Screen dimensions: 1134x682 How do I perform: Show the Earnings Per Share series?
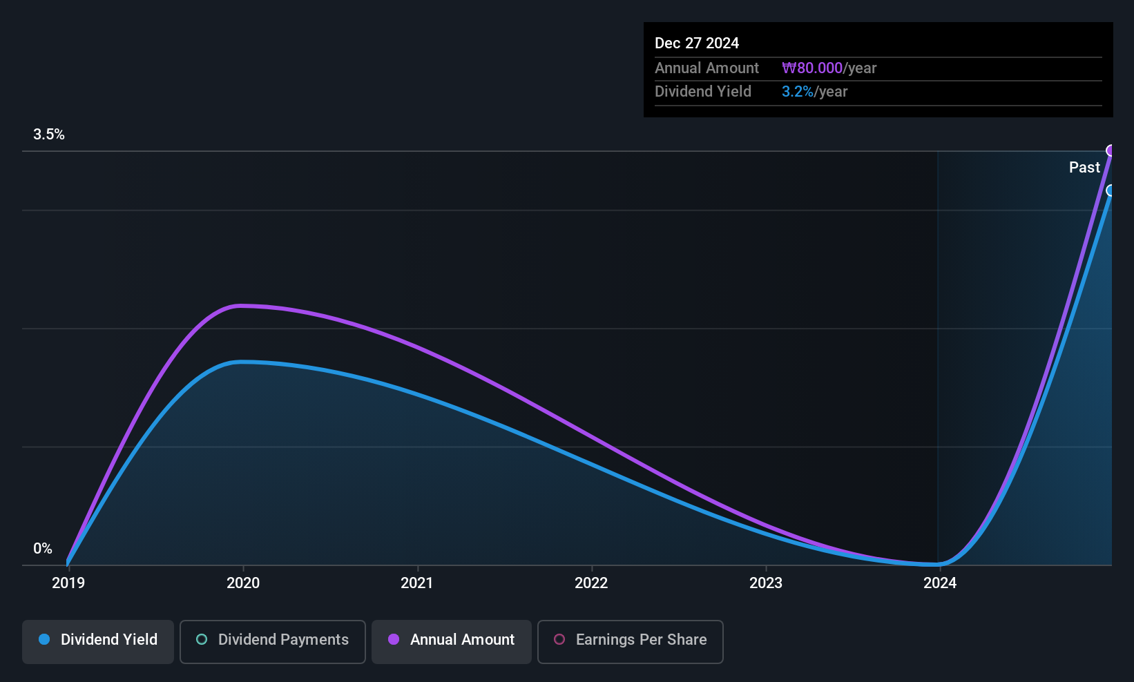point(630,641)
